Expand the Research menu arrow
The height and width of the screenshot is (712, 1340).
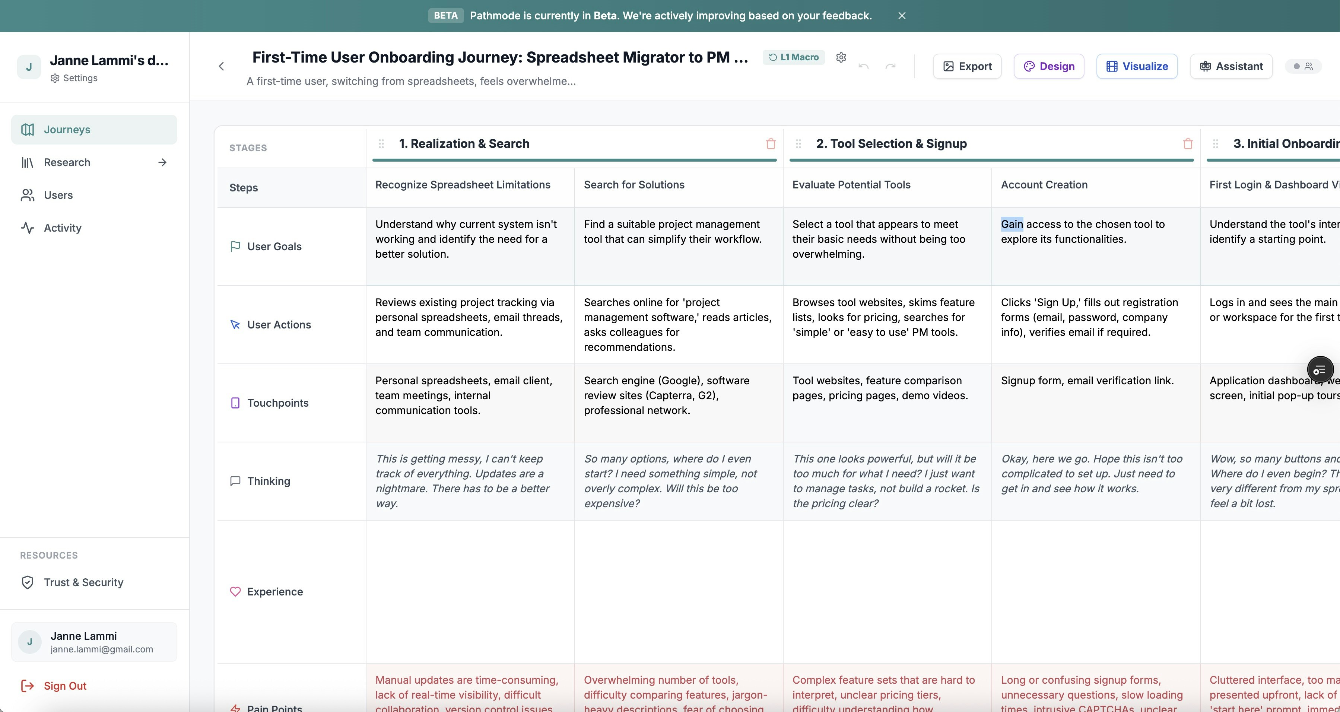(162, 162)
